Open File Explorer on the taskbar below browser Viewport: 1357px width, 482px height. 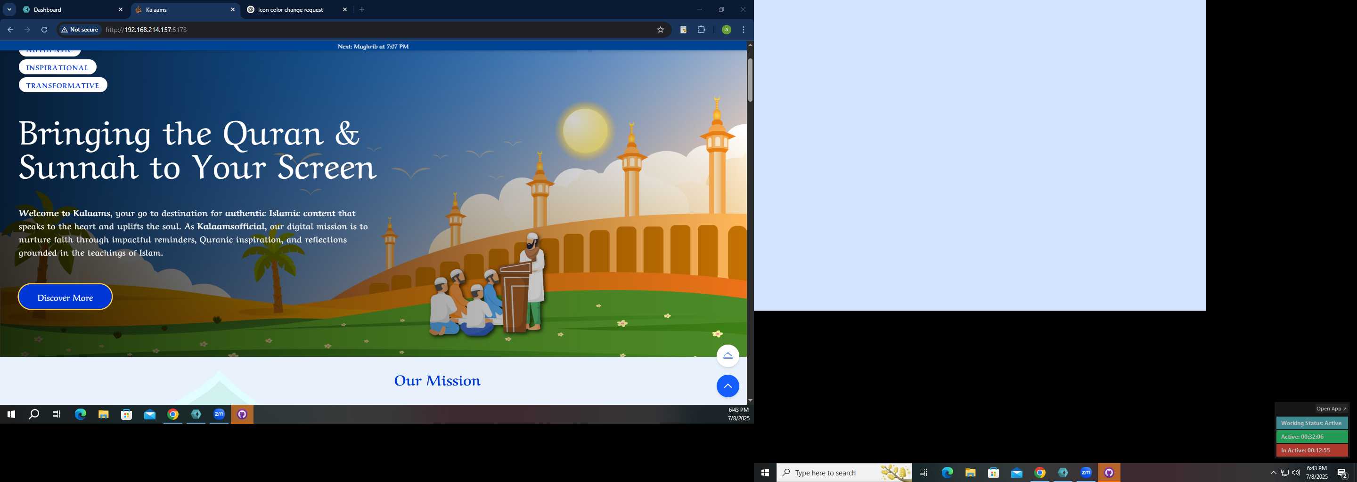point(103,415)
